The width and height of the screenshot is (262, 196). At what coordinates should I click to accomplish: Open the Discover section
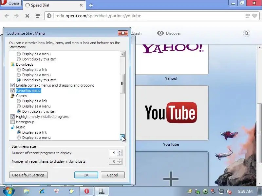(x=169, y=33)
